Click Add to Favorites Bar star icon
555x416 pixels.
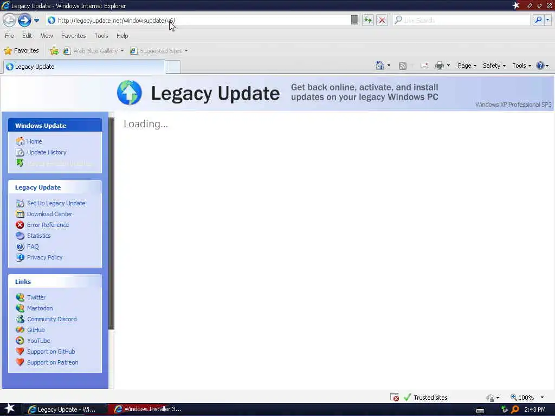click(x=54, y=51)
